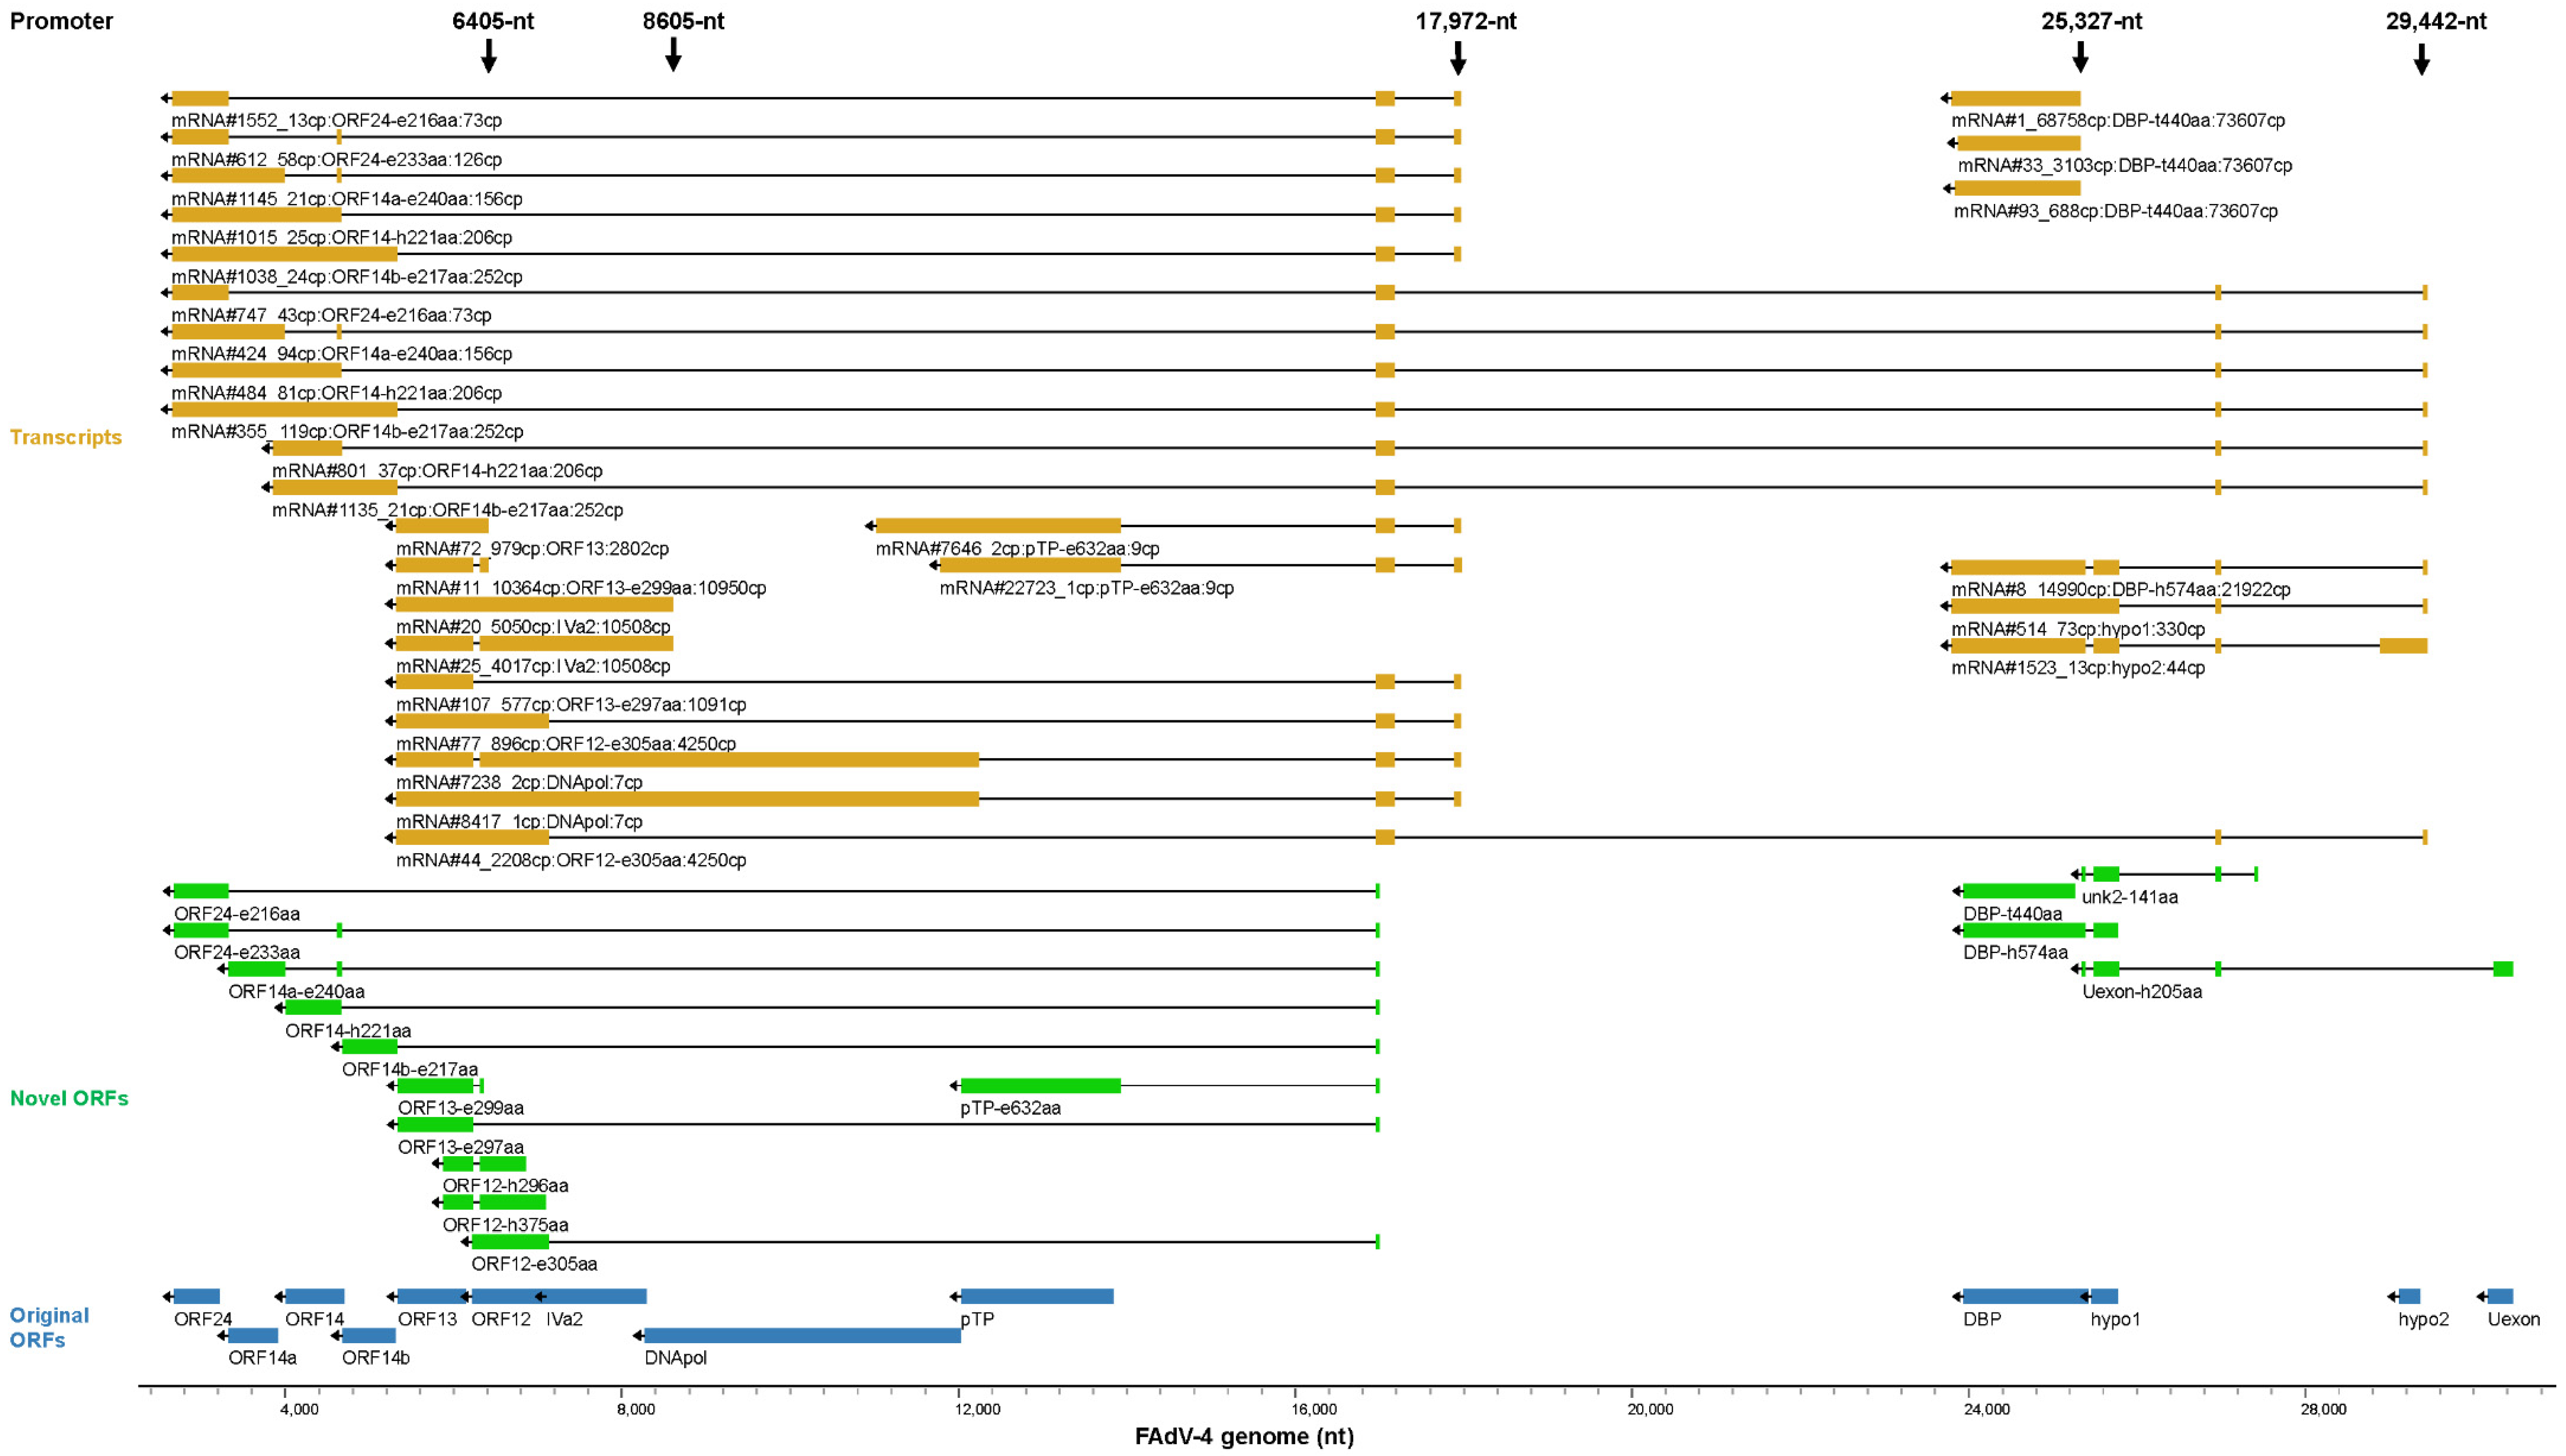Select the green pTP-e632aa novel ORF bar

coord(1040,1085)
